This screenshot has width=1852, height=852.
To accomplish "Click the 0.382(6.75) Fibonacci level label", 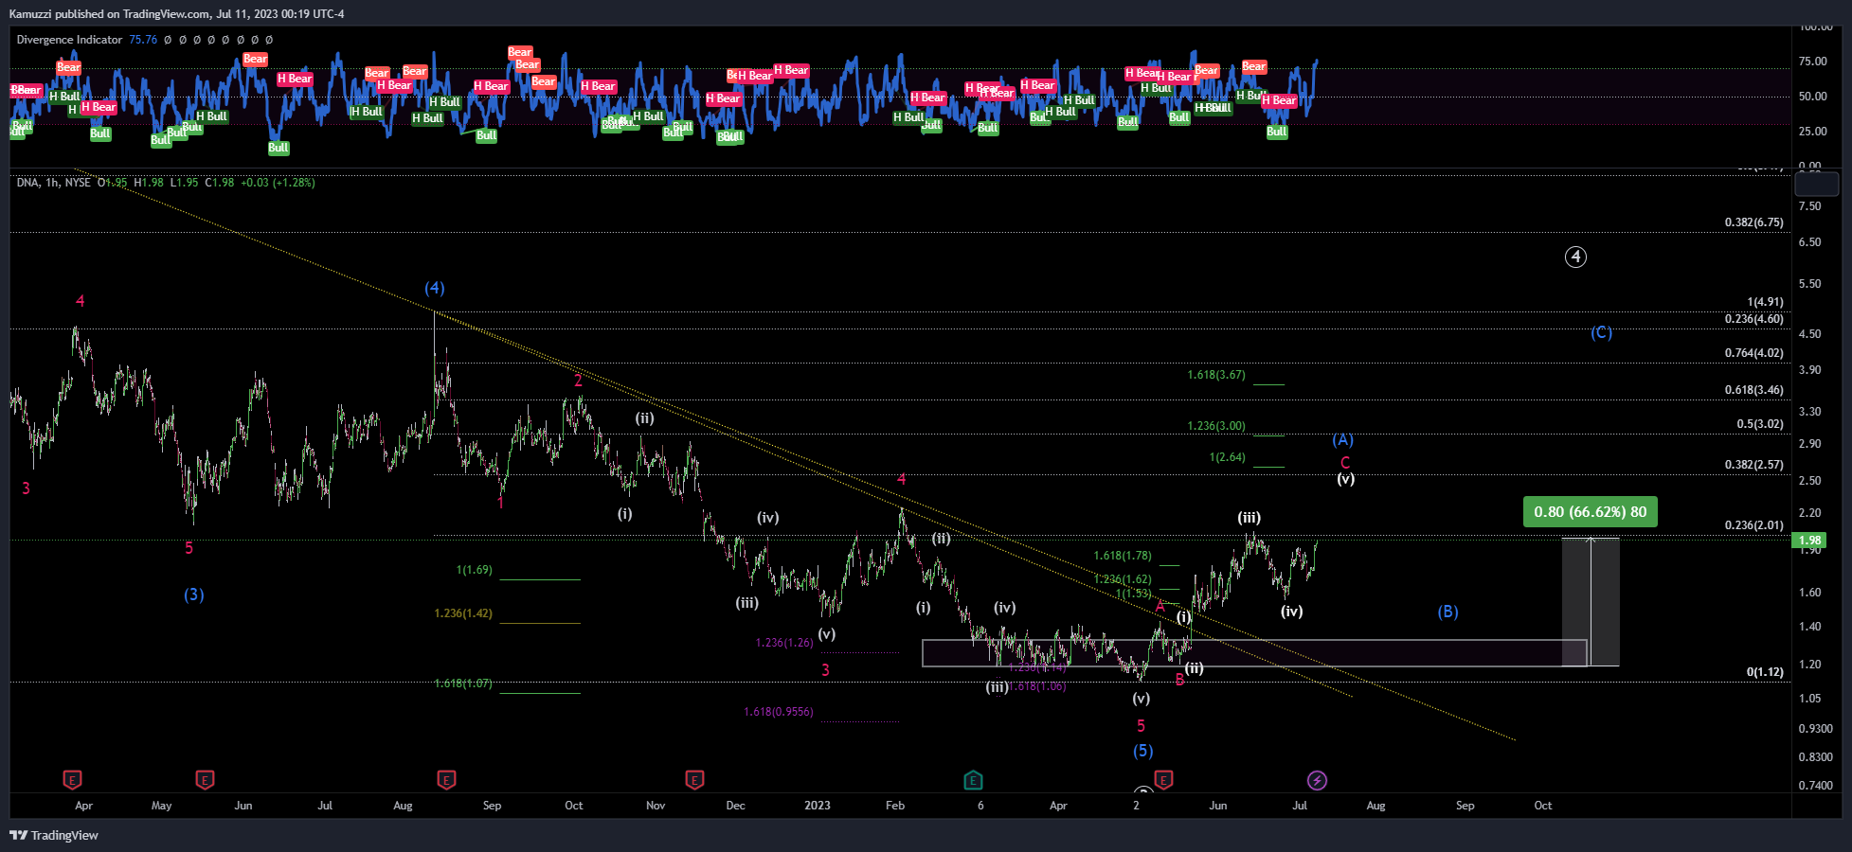I will (x=1753, y=222).
